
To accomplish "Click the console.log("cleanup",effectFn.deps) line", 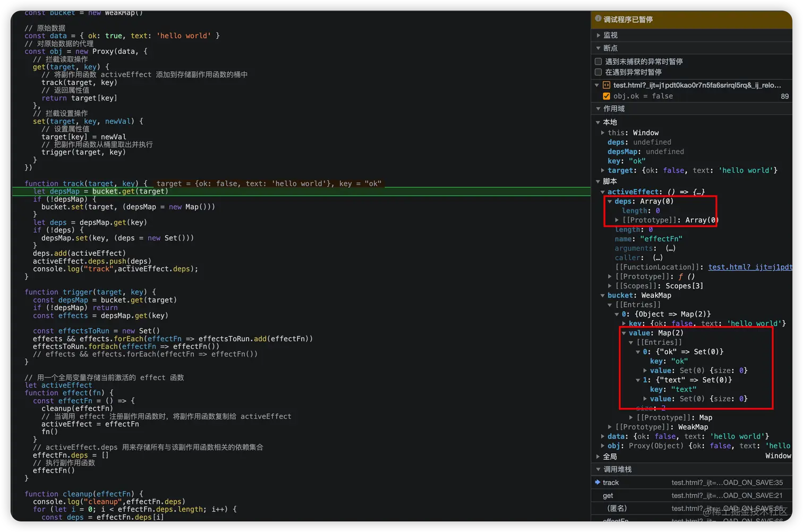I will (x=109, y=502).
